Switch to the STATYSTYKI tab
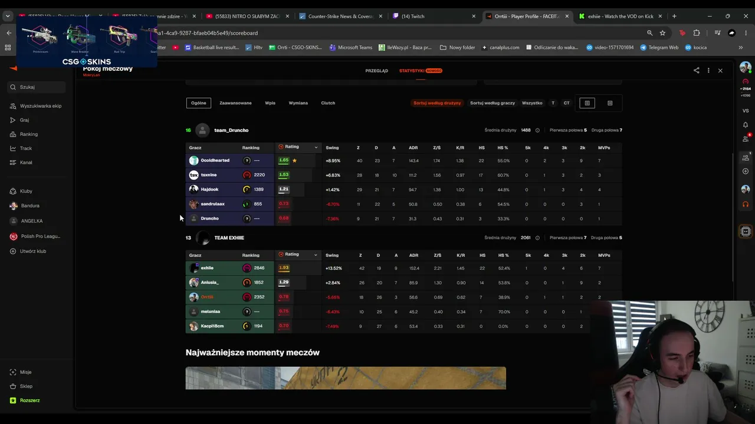This screenshot has height=424, width=755. [x=421, y=71]
